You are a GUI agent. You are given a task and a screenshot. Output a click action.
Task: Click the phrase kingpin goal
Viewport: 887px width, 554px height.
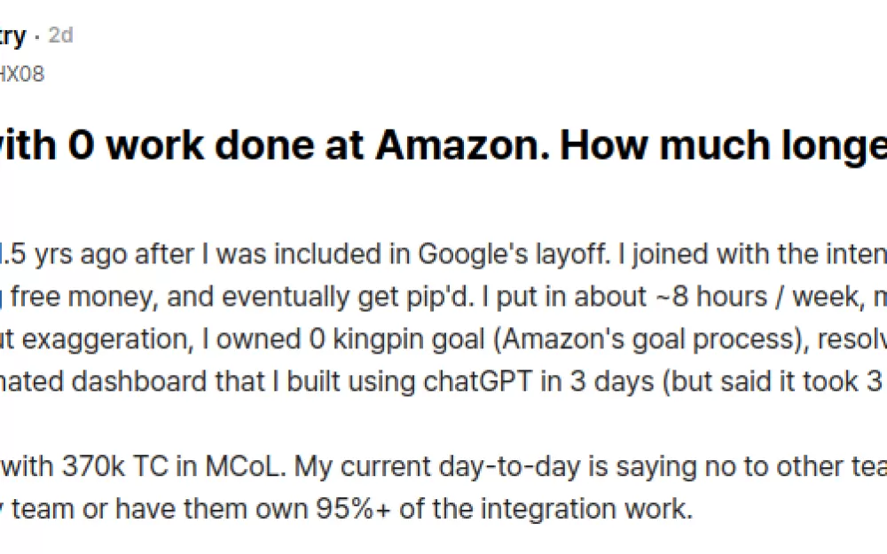tap(408, 339)
